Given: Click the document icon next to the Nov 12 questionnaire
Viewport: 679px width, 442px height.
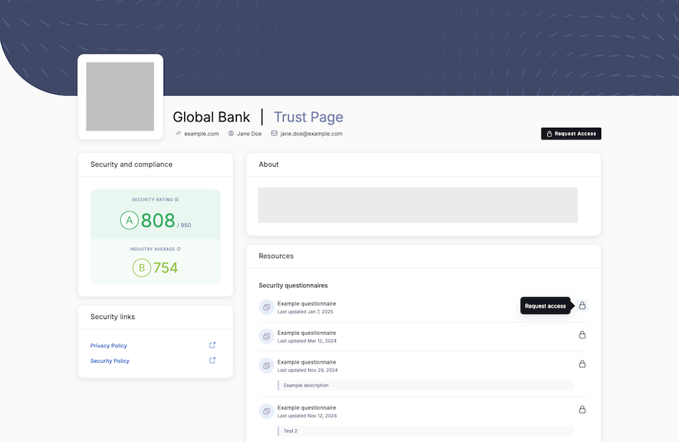Looking at the screenshot, I should 266,410.
